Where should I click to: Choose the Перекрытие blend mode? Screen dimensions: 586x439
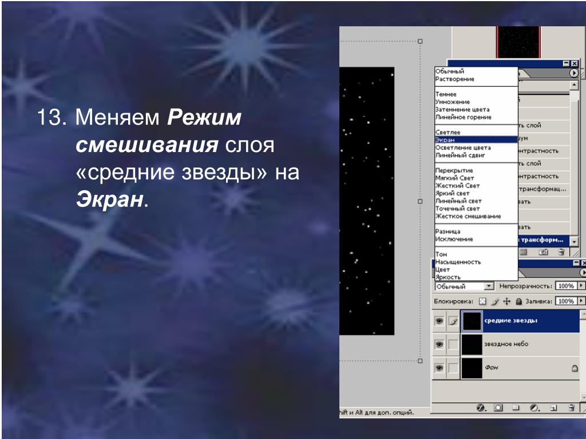coord(476,170)
